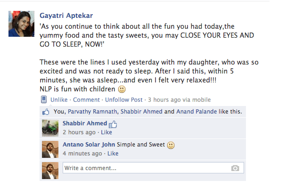
Task: Open Parvathy Ramnath's profile from likes
Action: tap(92, 111)
